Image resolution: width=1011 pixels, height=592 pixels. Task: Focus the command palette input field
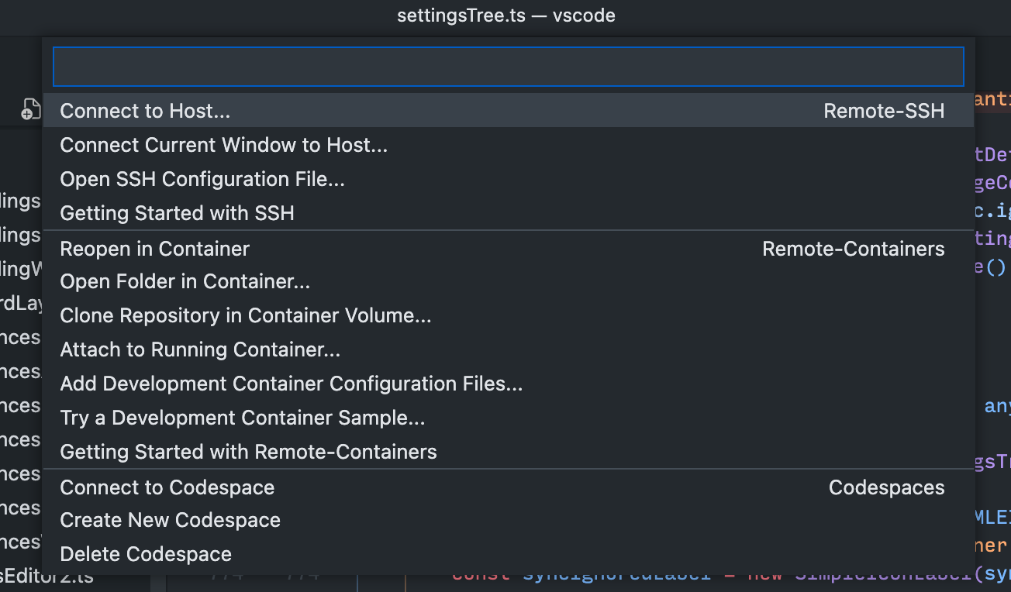(505, 66)
